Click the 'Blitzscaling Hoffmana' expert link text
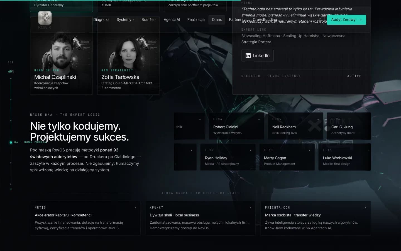Image resolution: width=401 pixels, height=251 pixels. (261, 36)
